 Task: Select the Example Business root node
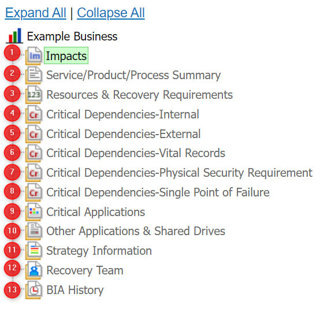coord(72,36)
